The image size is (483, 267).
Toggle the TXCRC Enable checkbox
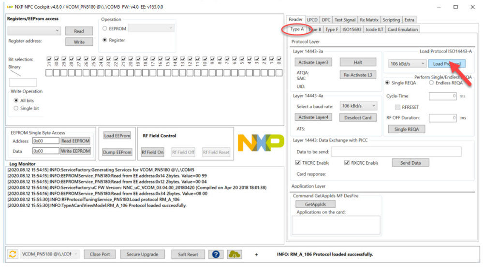pyautogui.click(x=298, y=162)
